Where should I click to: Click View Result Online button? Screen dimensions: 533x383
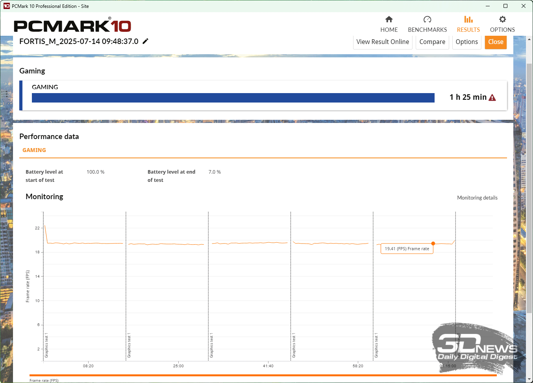383,42
